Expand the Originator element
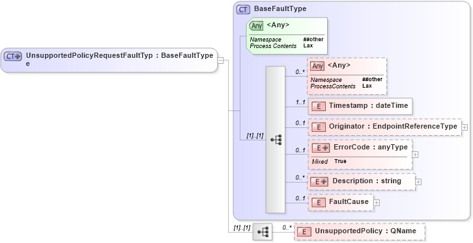 [x=465, y=127]
